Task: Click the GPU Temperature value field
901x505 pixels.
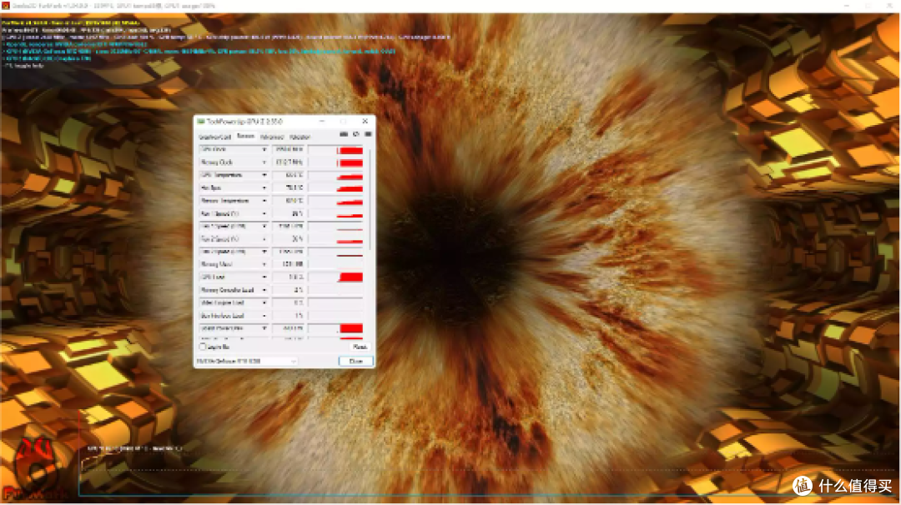Action: point(289,175)
